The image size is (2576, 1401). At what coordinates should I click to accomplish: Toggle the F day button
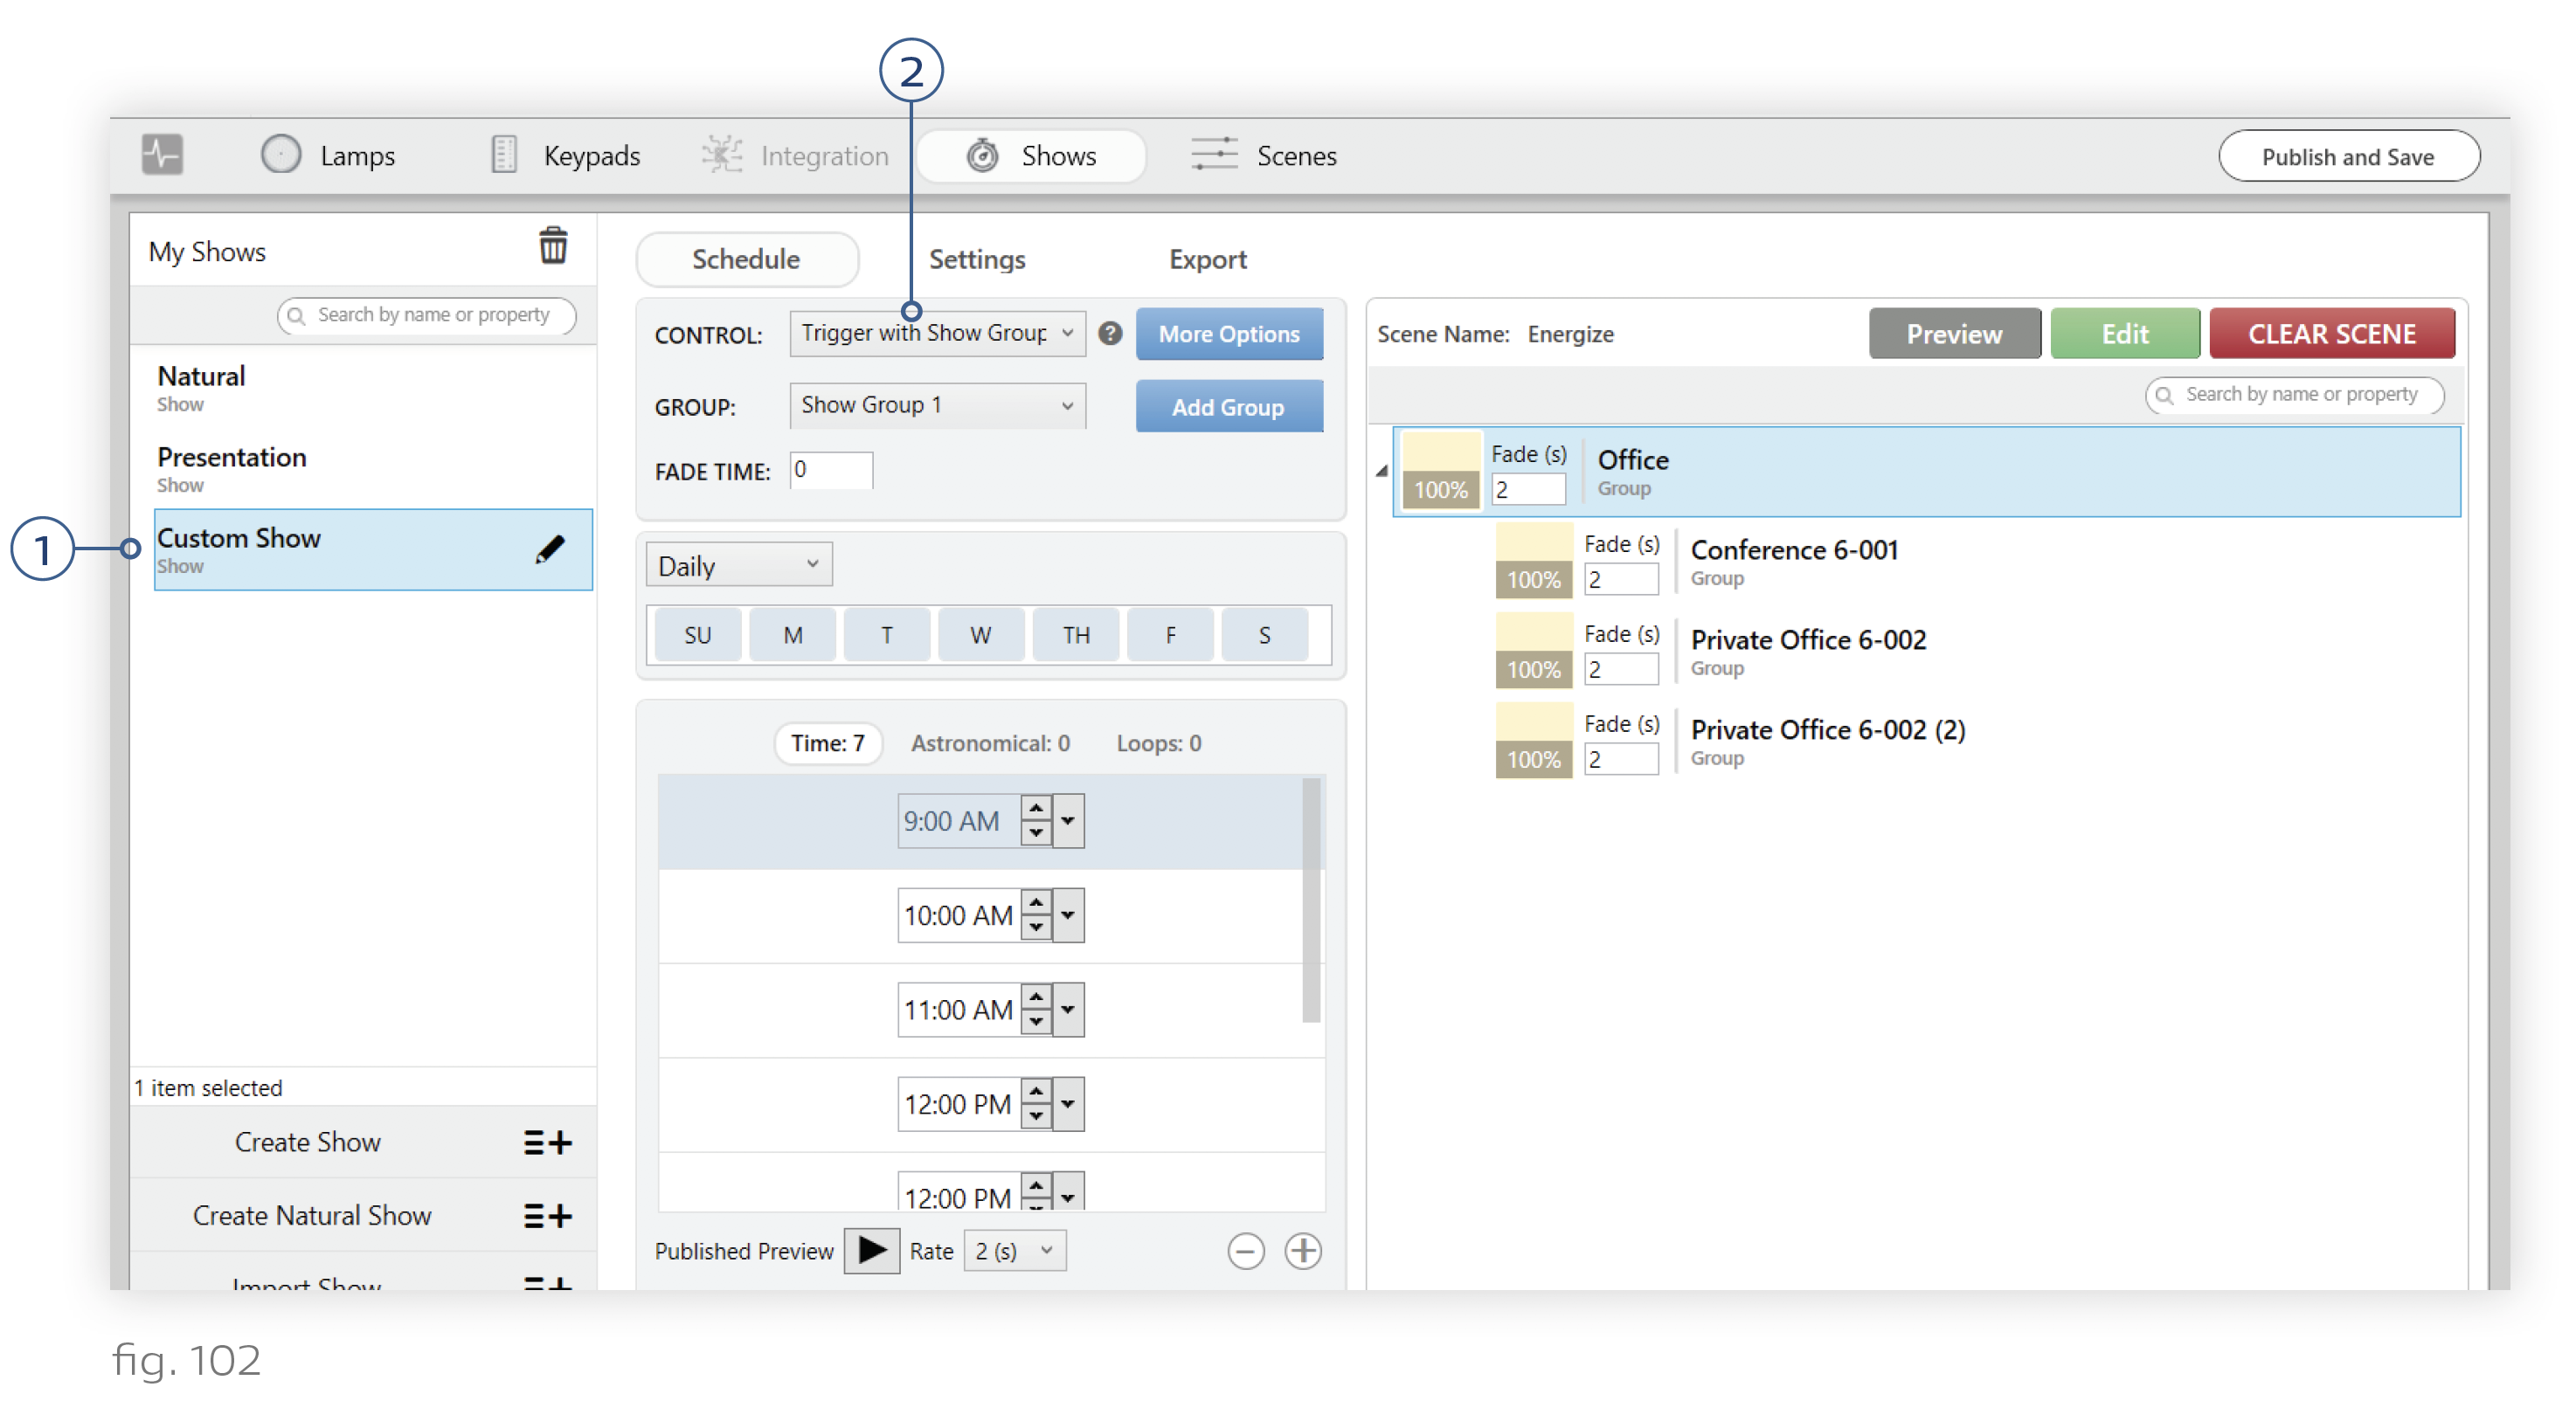pyautogui.click(x=1170, y=634)
